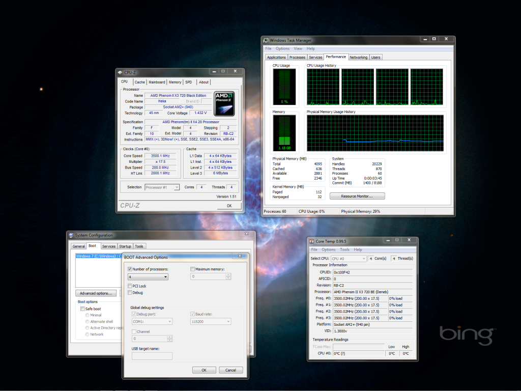Click the Maximum memory spinner arrows

tap(228, 276)
